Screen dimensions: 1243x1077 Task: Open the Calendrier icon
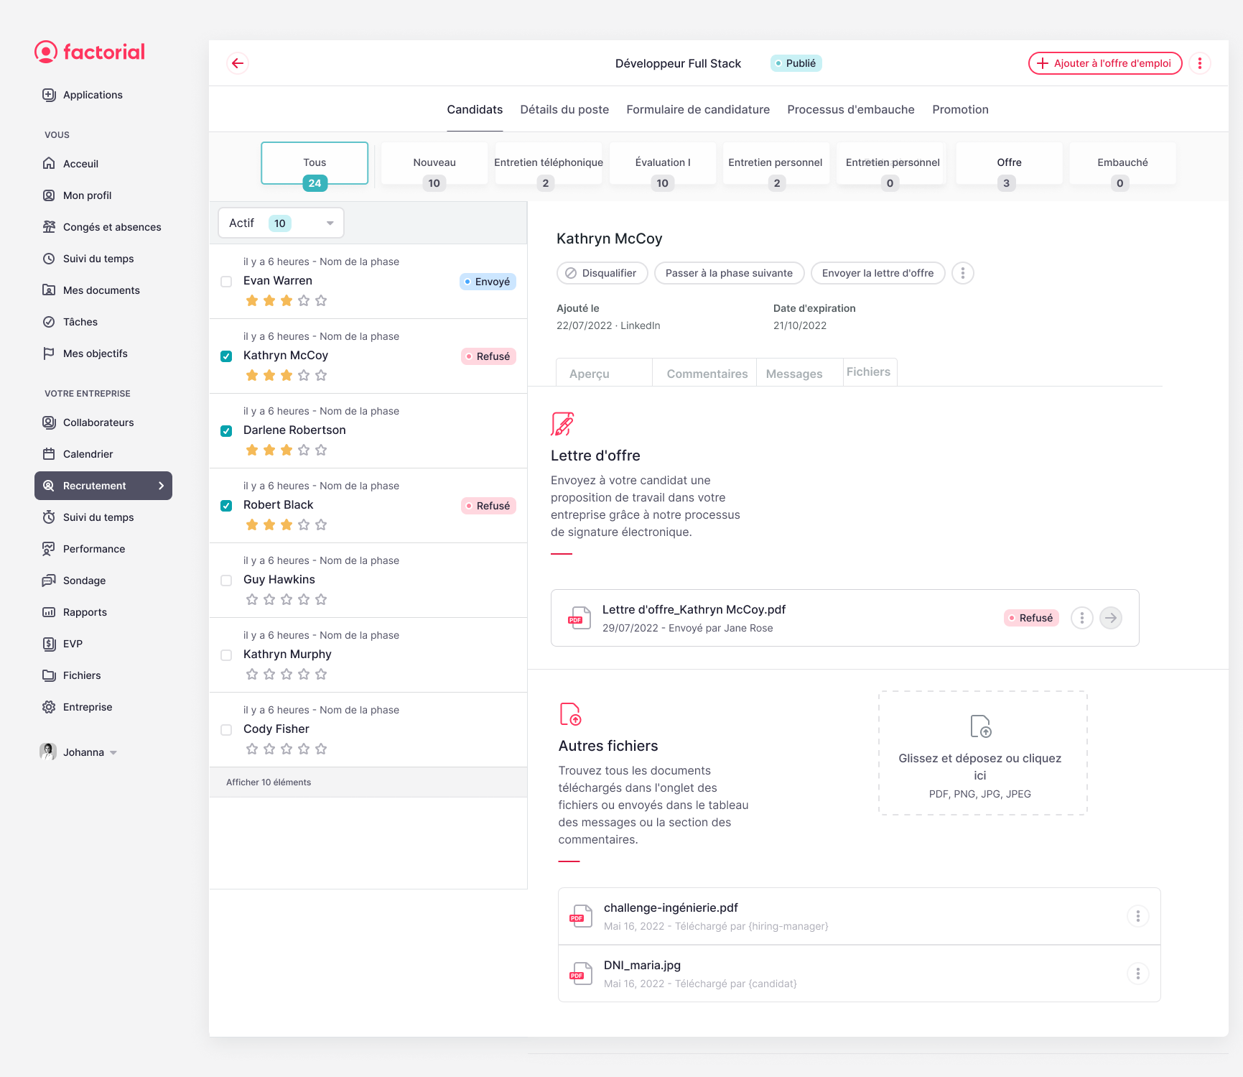(x=49, y=454)
